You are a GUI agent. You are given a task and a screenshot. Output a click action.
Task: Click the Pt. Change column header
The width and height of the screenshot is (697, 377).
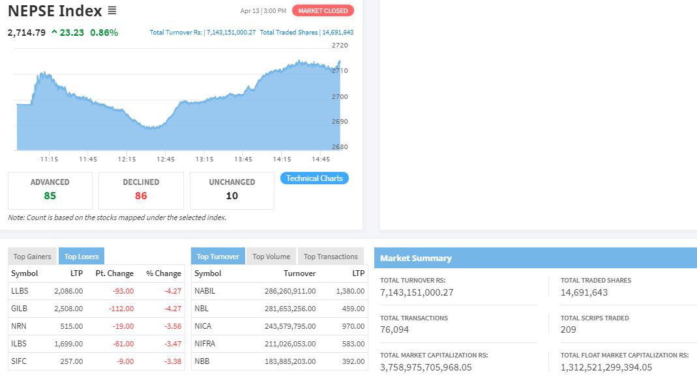click(114, 273)
